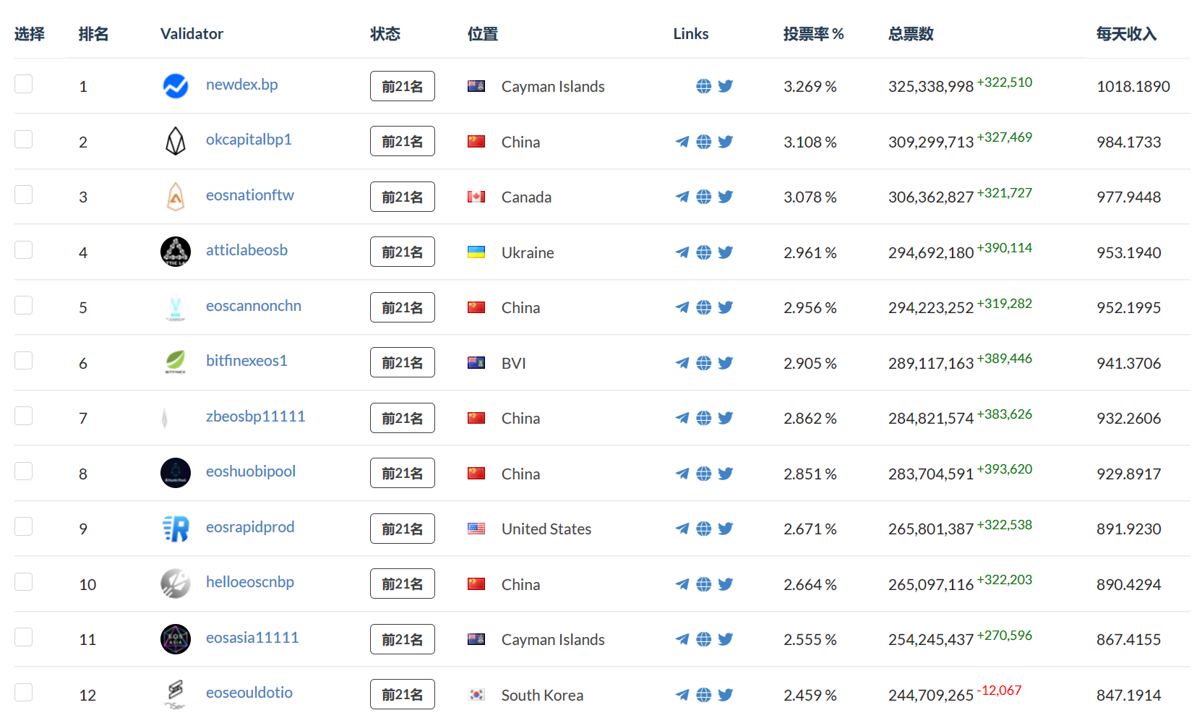Image resolution: width=1202 pixels, height=718 pixels.
Task: Open eosasia11111 Twitter icon
Action: click(x=726, y=639)
